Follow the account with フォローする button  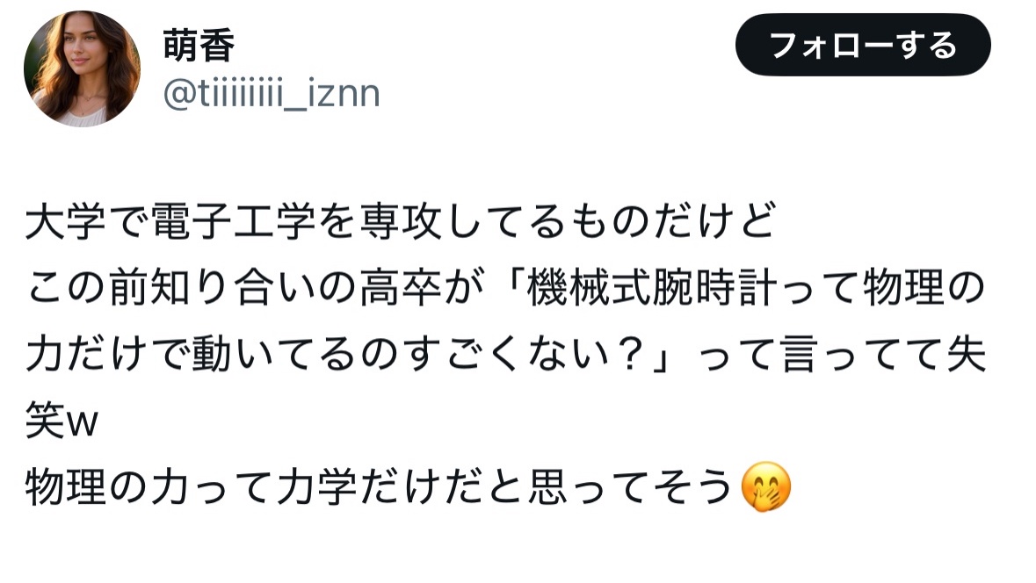tap(863, 45)
